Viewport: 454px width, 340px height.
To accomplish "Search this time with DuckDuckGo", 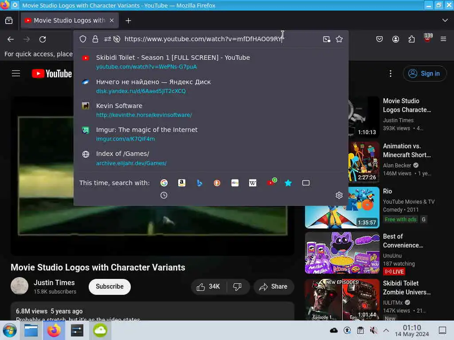I will (x=217, y=183).
